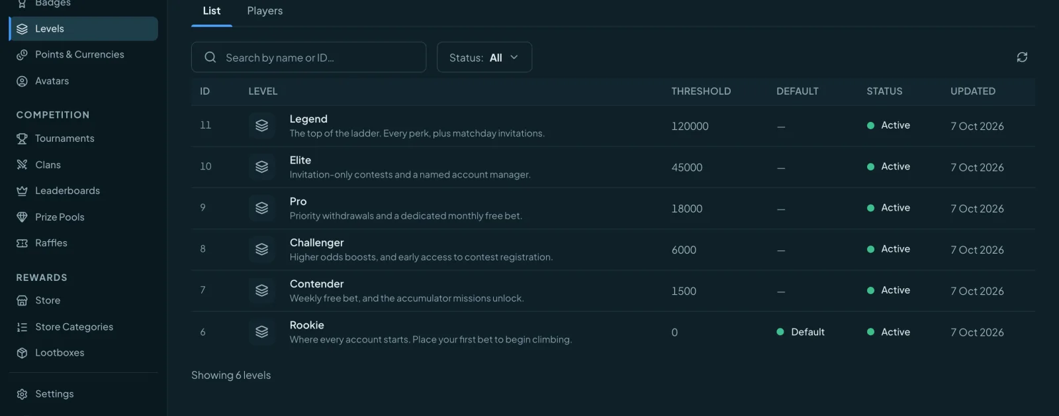
Task: Open the Rookie level
Action: coord(613,332)
